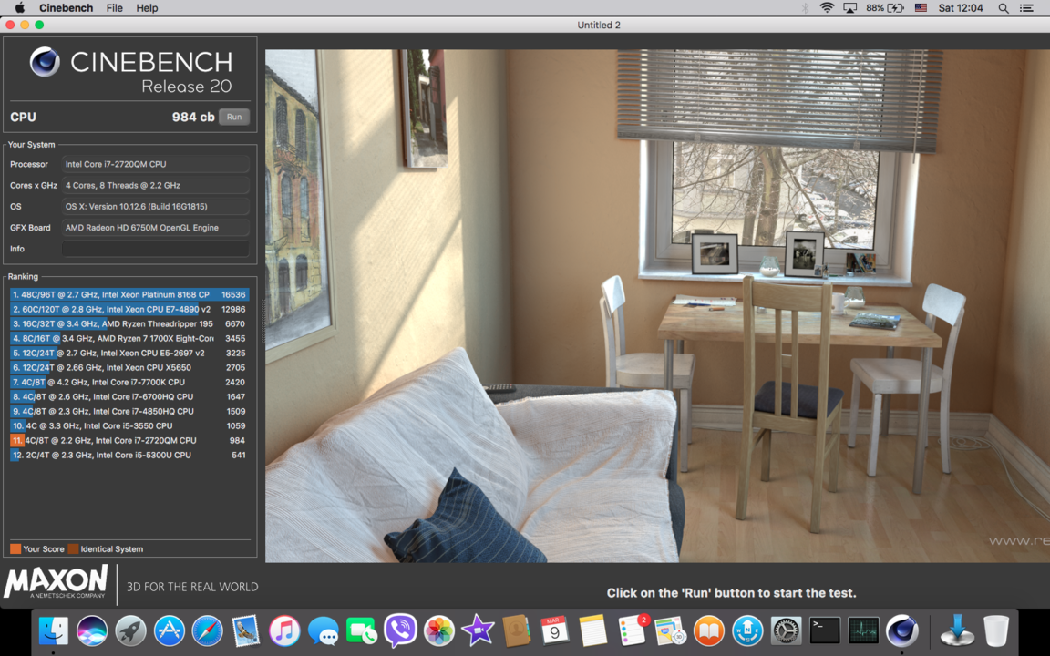Click the Processor field Intel Core i7-2720QM
The width and height of the screenshot is (1050, 656).
click(155, 164)
